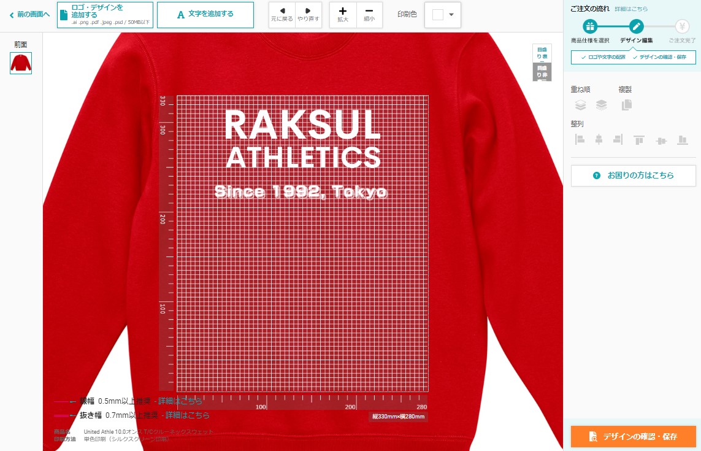This screenshot has height=451, width=701.
Task: Hide the ruler with 目盛り非表示 toggle
Action: [542, 72]
